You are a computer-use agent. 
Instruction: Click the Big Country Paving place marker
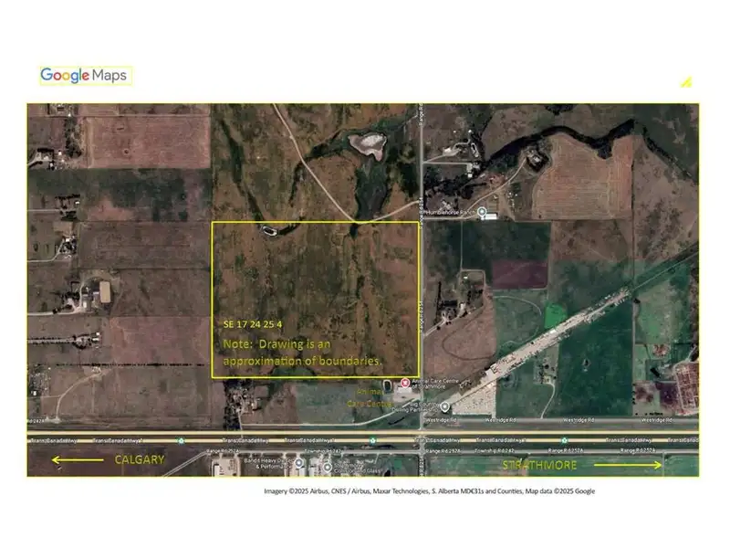tap(444, 407)
